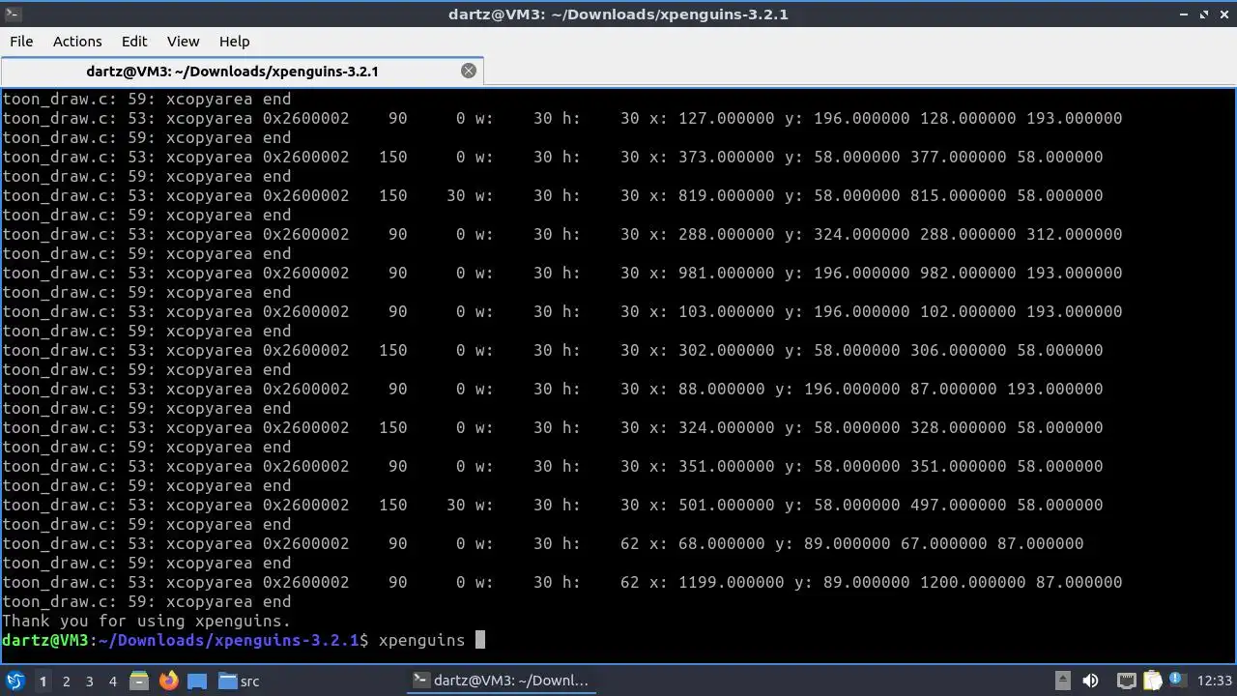The image size is (1237, 696).
Task: Switch to workspace 2
Action: [x=66, y=681]
